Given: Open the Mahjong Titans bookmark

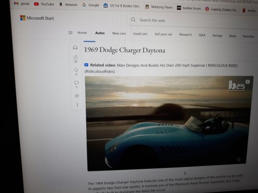Looking at the screenshot, I should [159, 7].
